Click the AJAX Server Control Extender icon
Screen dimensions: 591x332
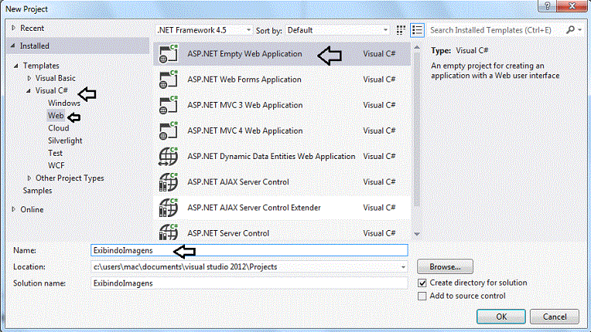pyautogui.click(x=168, y=208)
